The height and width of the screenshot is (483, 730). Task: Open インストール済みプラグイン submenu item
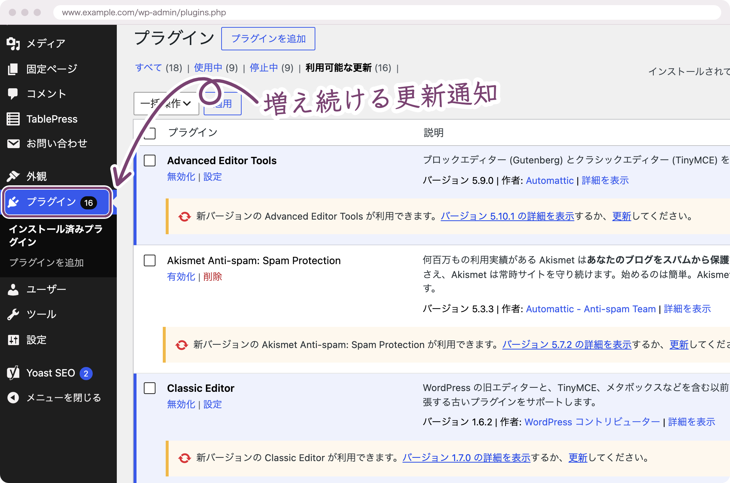pyautogui.click(x=56, y=236)
